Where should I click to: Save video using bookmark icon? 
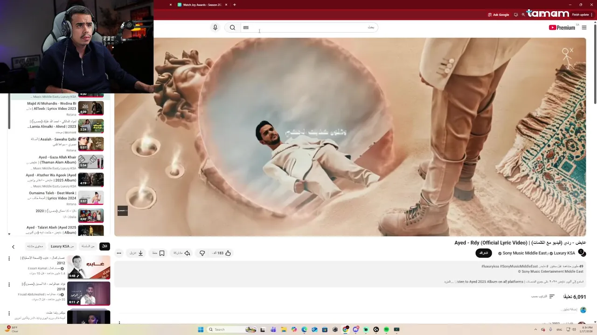158,253
